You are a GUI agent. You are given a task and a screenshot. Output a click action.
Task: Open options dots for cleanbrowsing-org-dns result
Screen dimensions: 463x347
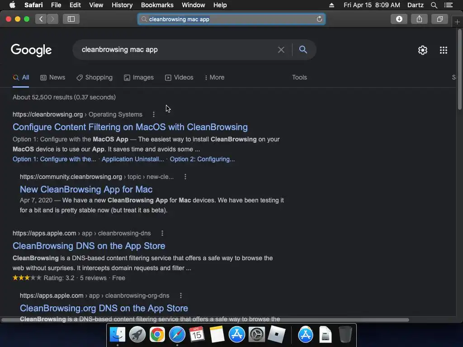[x=181, y=295]
